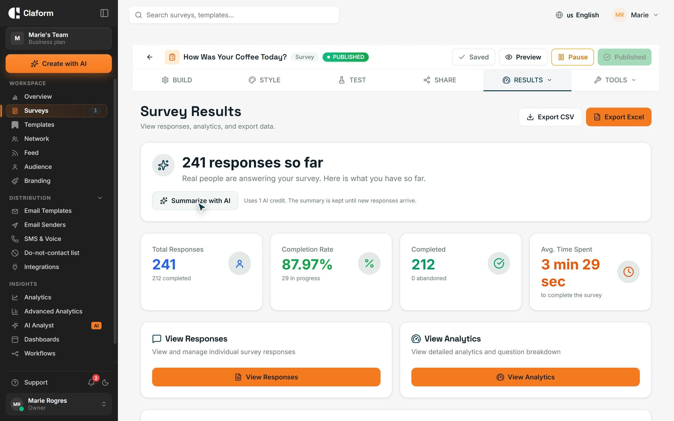The height and width of the screenshot is (421, 674).
Task: Click the clock icon in Avg. Time Spent
Action: [628, 272]
